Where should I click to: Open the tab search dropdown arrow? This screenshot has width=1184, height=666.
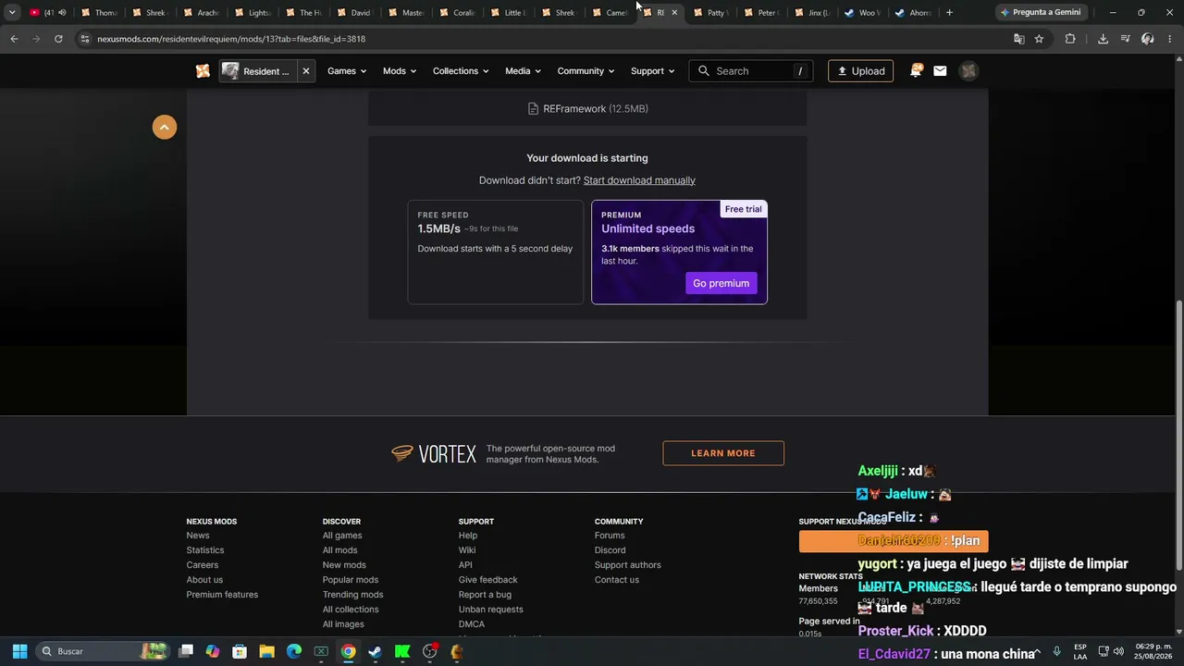pos(12,13)
